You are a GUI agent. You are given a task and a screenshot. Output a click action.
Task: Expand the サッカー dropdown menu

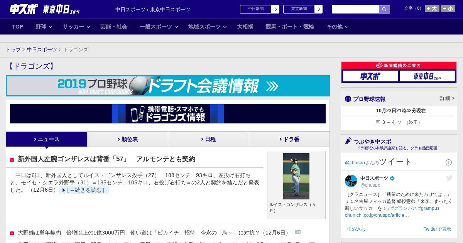click(76, 27)
